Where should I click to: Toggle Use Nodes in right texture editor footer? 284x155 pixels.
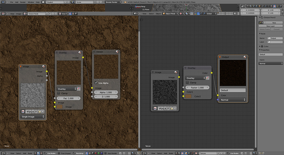(x=228, y=153)
